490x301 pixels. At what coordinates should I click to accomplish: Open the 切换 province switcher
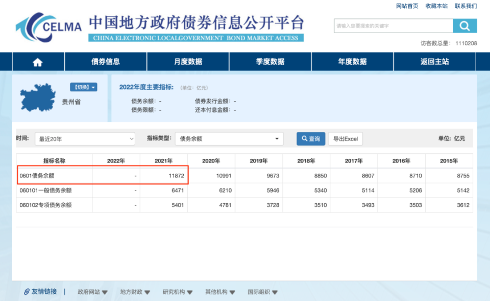pos(83,87)
